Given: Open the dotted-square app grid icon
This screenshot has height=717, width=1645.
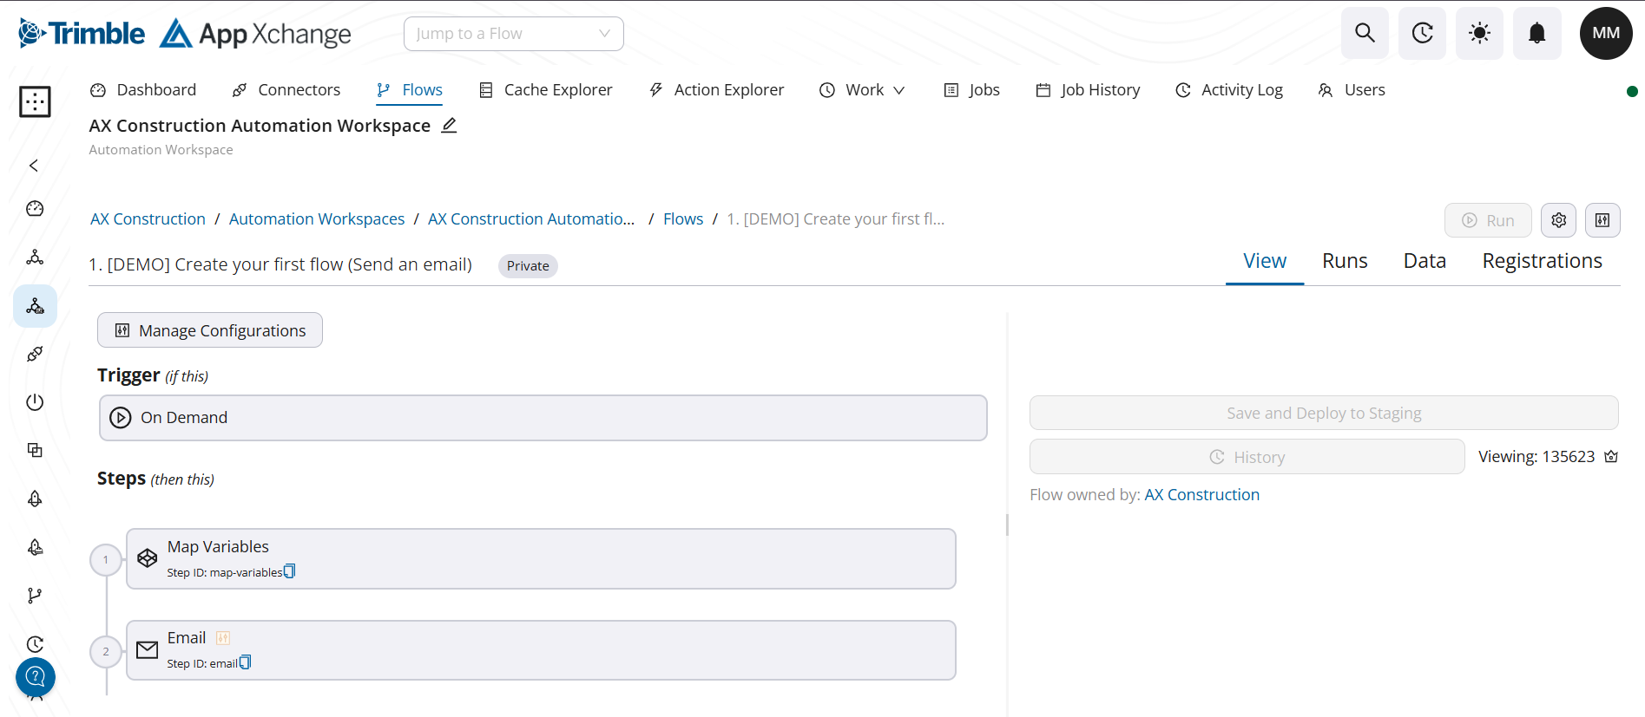Looking at the screenshot, I should (35, 101).
